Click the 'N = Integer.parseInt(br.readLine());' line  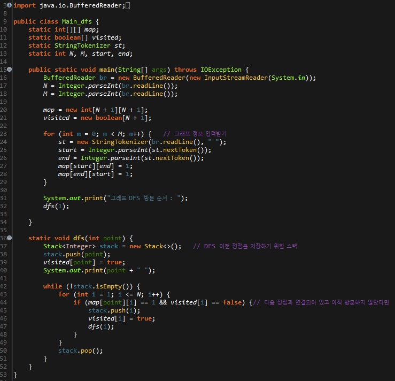pos(110,86)
